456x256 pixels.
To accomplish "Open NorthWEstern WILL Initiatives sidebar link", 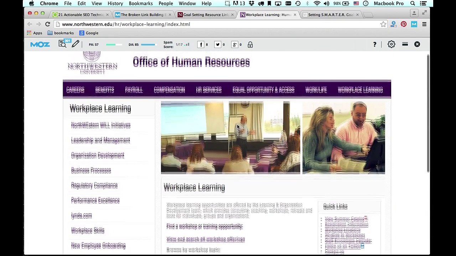I will [101, 125].
